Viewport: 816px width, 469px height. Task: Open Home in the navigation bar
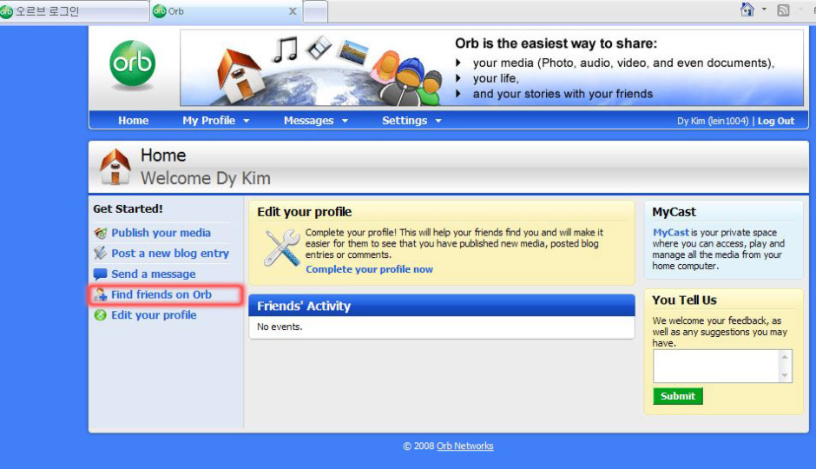click(133, 120)
